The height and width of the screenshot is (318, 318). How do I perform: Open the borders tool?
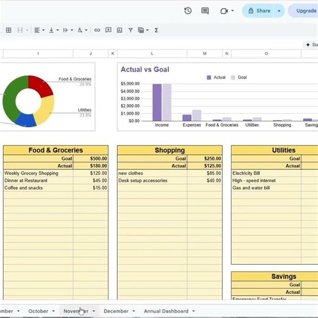9,30
